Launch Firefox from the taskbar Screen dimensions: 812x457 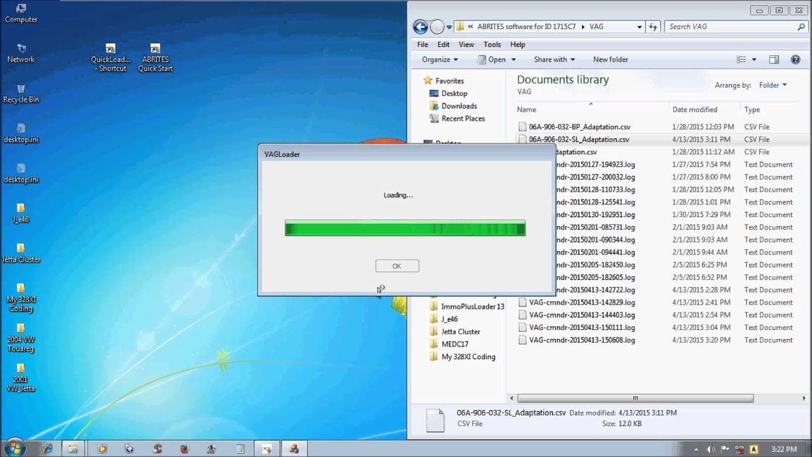coord(184,449)
